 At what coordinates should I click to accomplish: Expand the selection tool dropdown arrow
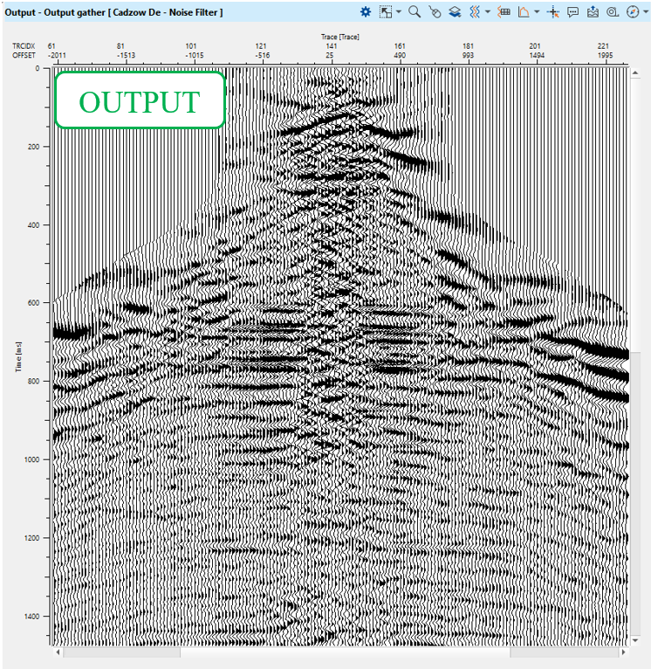399,12
